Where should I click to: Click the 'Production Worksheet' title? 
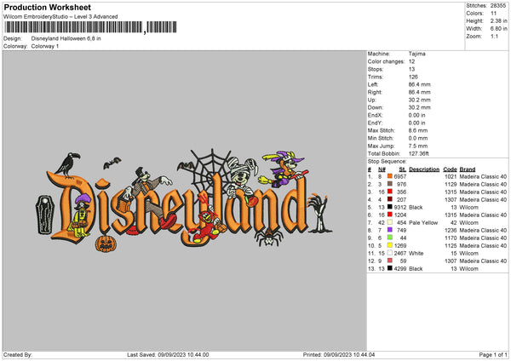pyautogui.click(x=47, y=7)
